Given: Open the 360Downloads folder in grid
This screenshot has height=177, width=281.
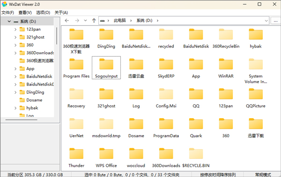Looking at the screenshot, I should point(166,154).
